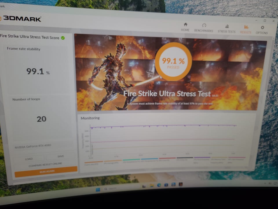
Task: Toggle the blue GPU temperature legend entry
Action: 149,160
